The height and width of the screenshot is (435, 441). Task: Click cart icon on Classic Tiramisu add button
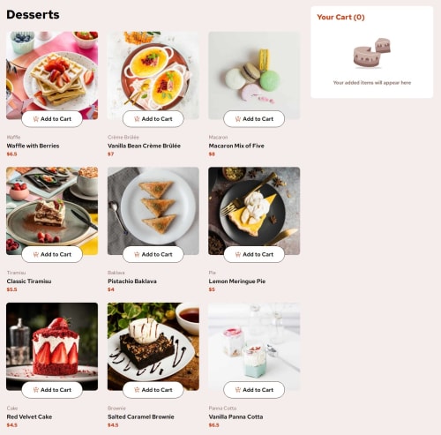36,254
